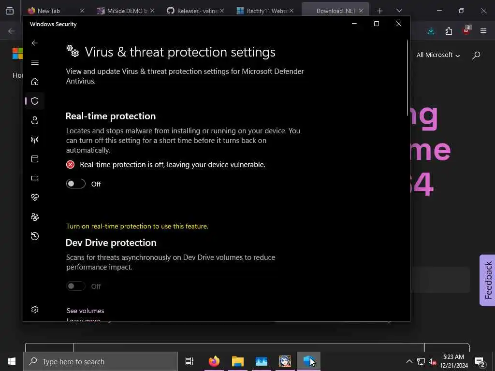Open File Explorer from the taskbar

(x=238, y=361)
